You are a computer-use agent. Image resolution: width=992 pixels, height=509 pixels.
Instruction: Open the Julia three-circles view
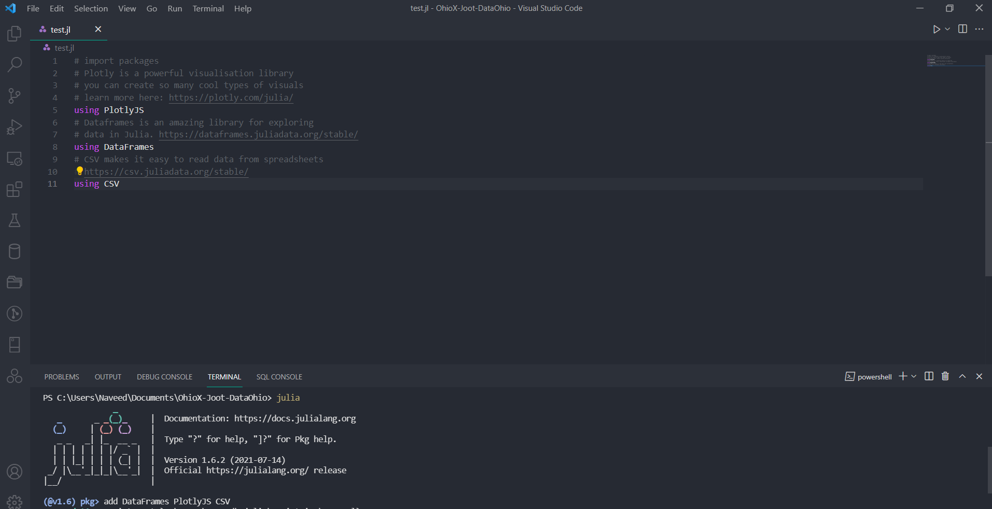click(15, 376)
